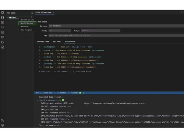The image size is (184, 138).
Task: Open the sidebar icon below the archive box
Action: pyautogui.click(x=3, y=37)
